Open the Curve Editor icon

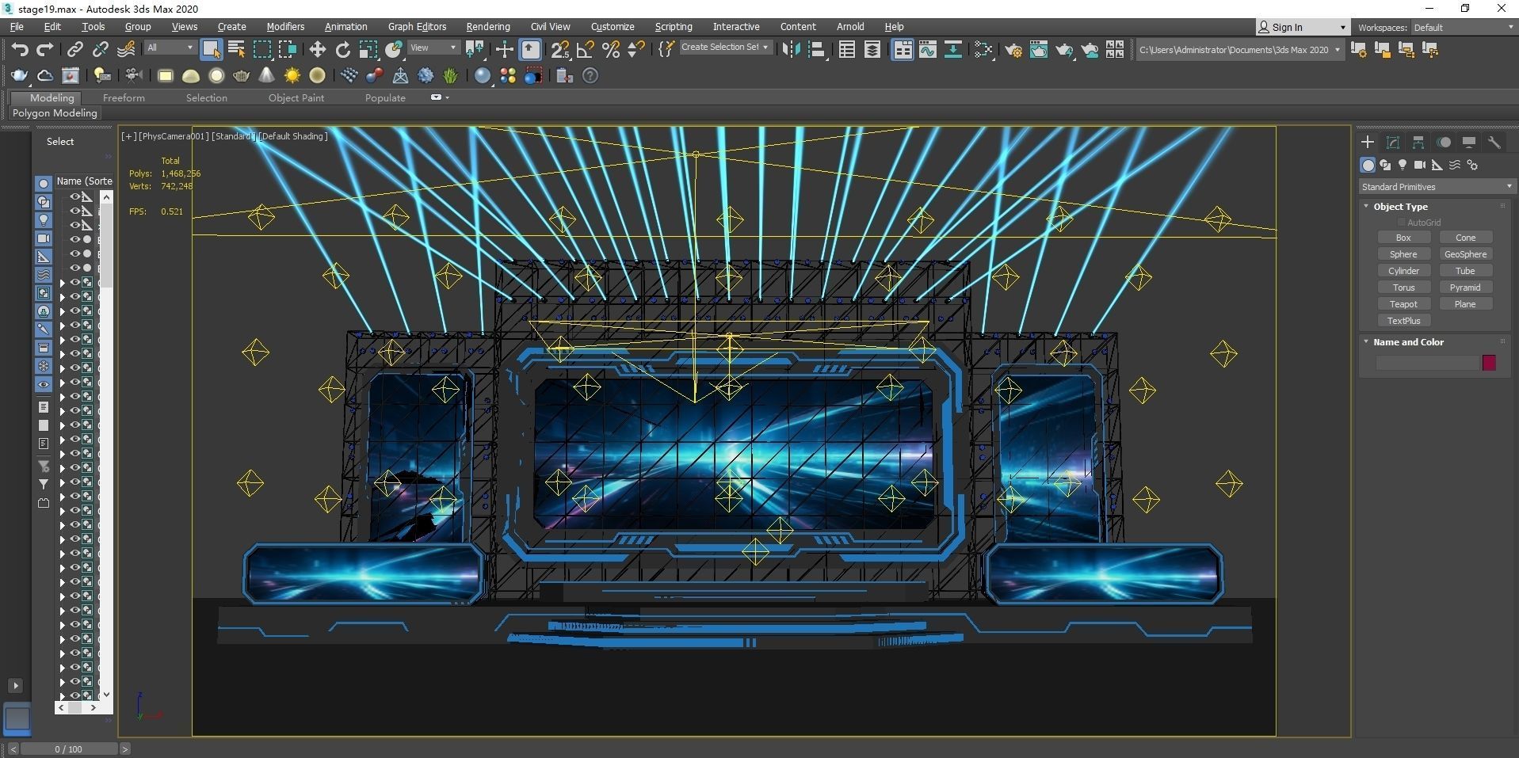click(928, 50)
